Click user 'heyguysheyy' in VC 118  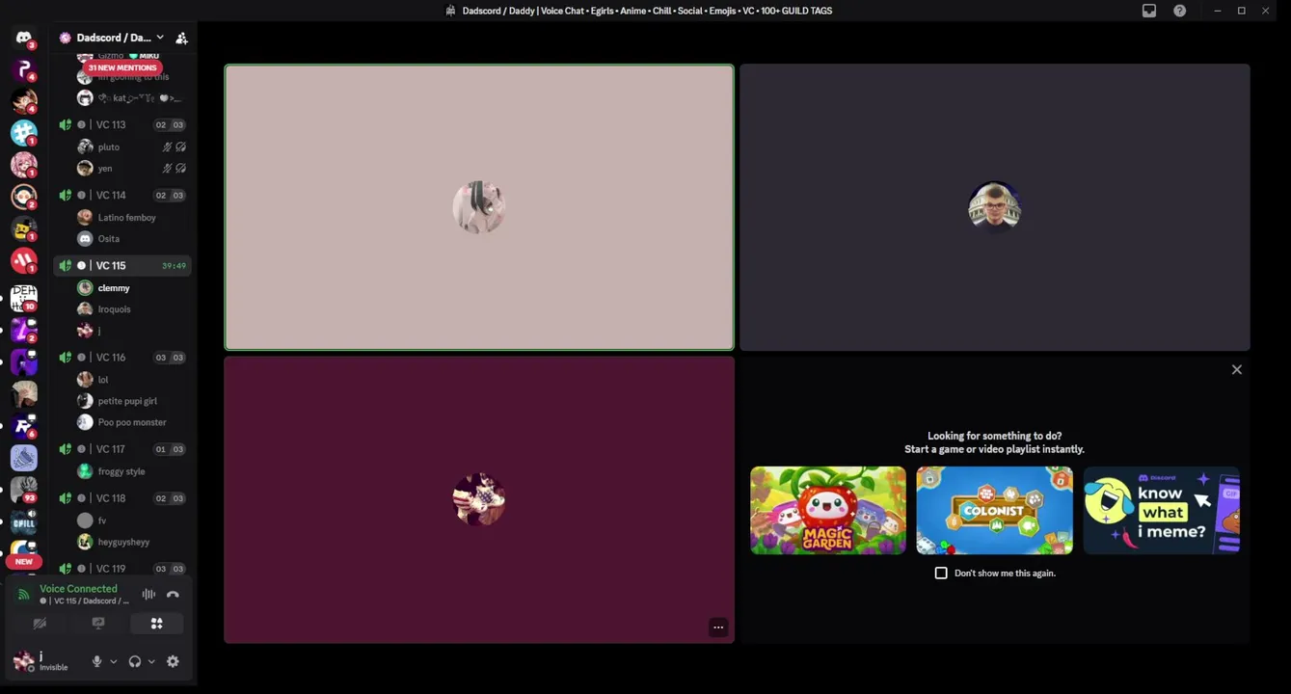[x=132, y=541]
